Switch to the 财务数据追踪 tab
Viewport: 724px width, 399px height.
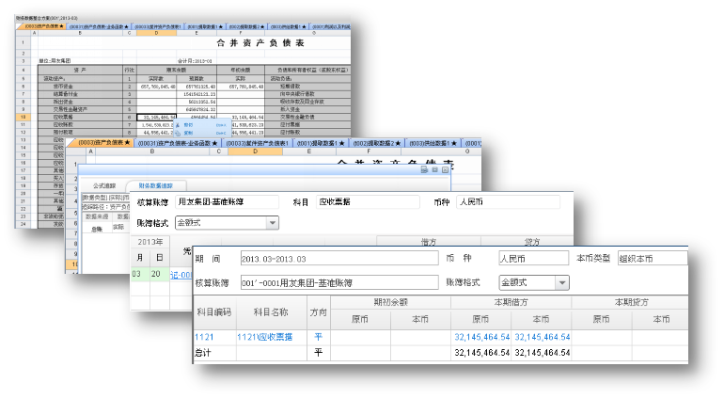[x=155, y=185]
